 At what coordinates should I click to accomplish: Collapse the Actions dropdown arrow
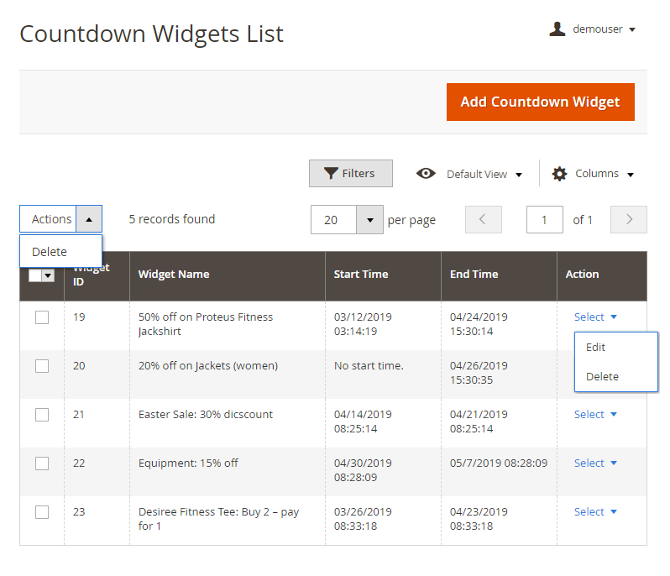point(89,219)
